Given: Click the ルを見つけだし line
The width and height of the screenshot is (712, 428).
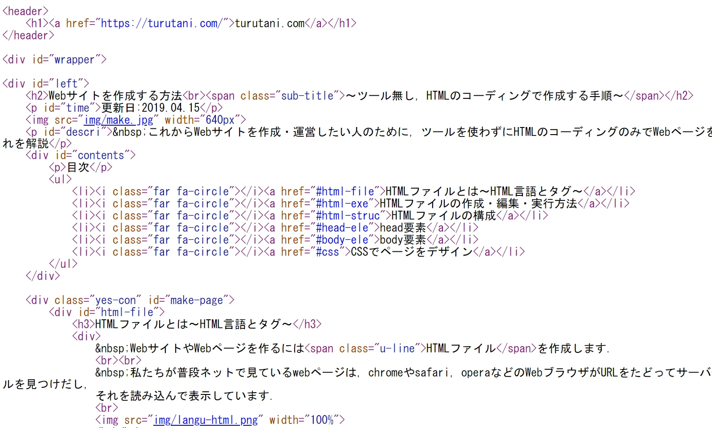Looking at the screenshot, I should tap(45, 385).
